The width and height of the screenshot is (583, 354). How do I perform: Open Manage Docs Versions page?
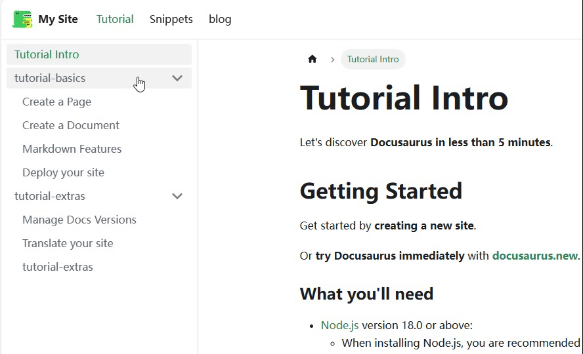pos(79,220)
